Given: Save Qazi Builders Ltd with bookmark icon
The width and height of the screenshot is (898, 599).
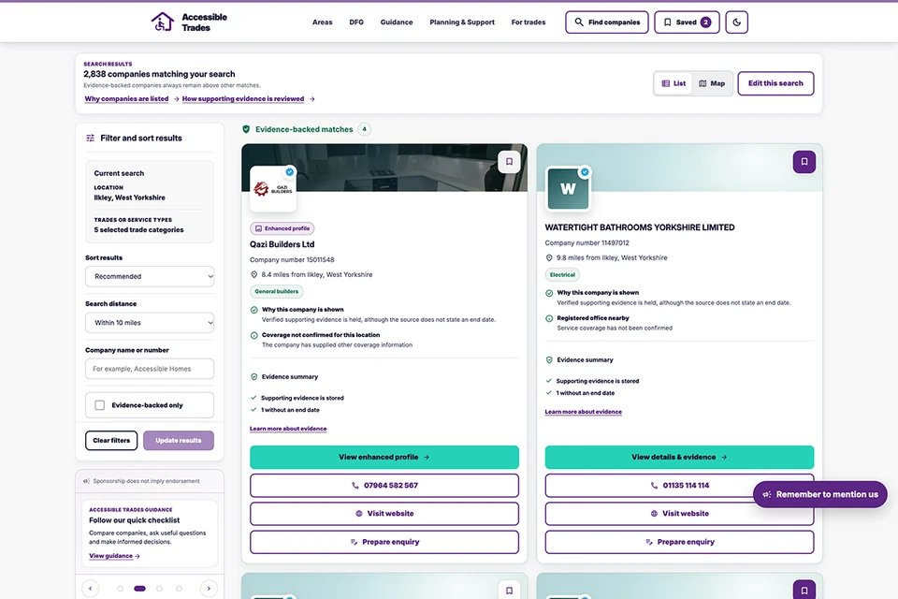Looking at the screenshot, I should pos(509,162).
